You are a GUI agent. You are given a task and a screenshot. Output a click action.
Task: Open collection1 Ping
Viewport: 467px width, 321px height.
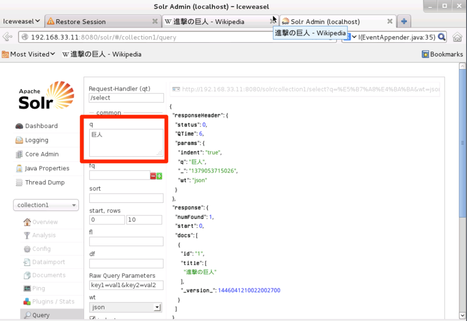pyautogui.click(x=39, y=288)
